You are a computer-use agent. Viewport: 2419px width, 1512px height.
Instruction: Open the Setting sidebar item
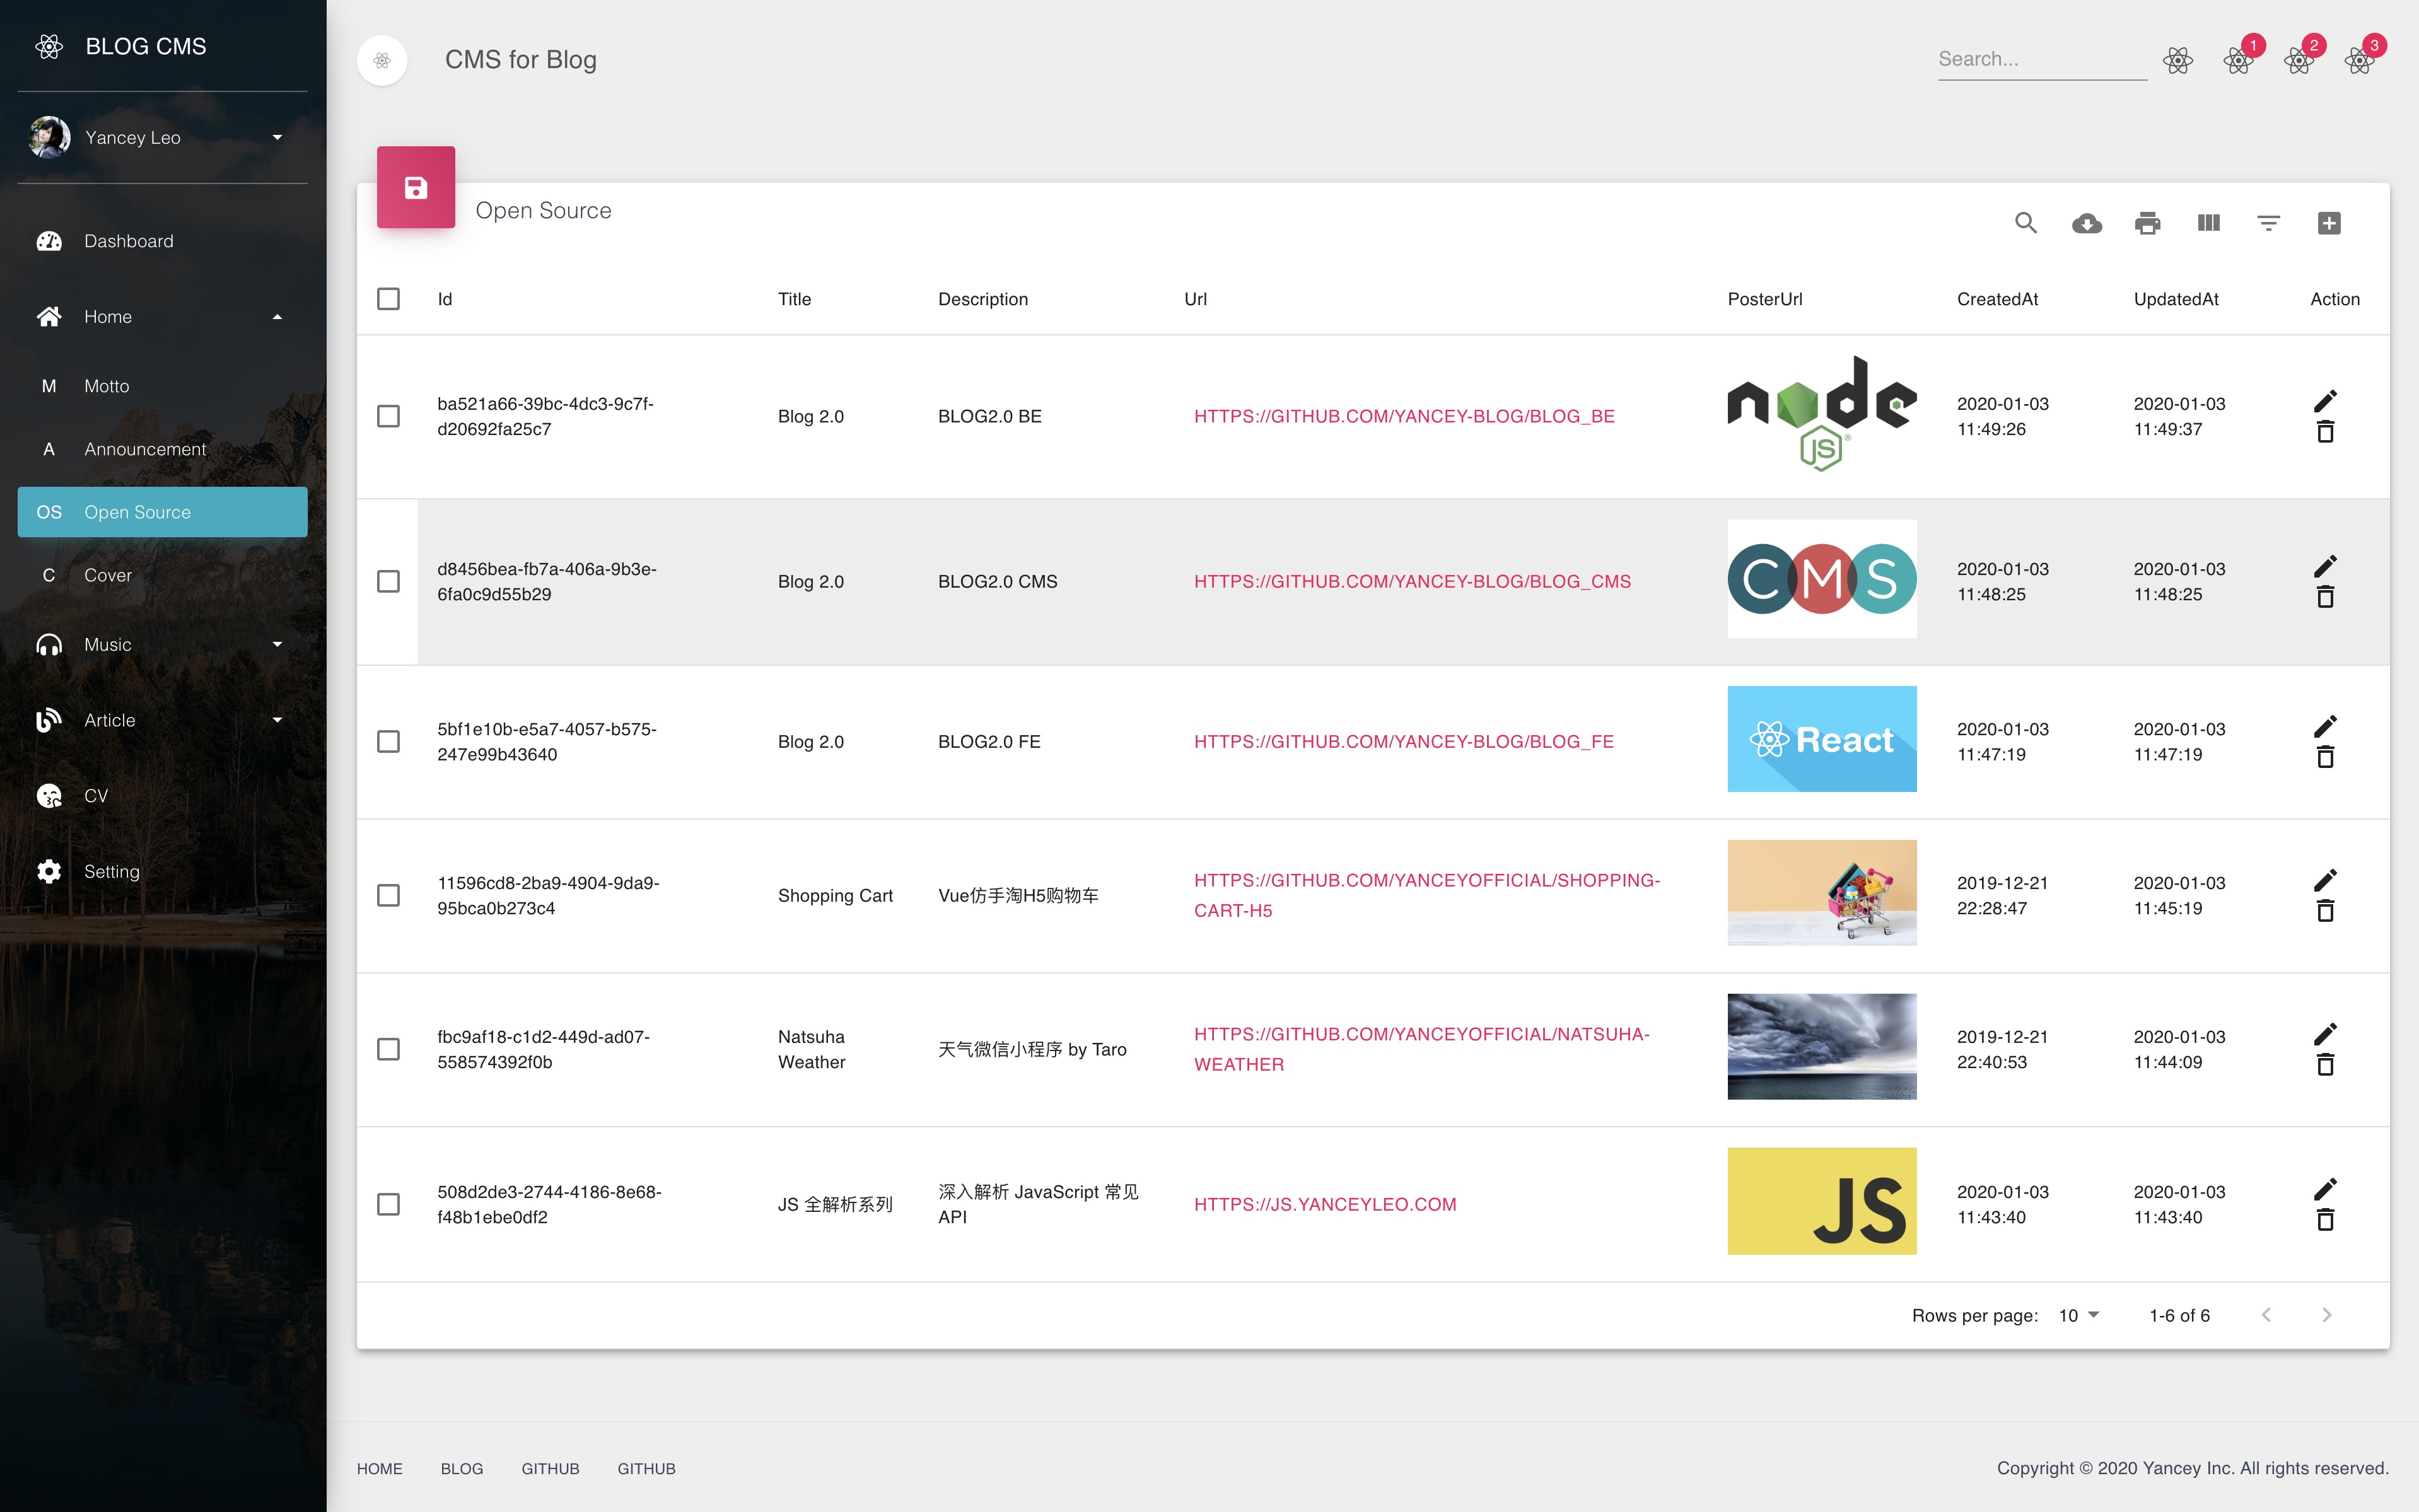tap(162, 871)
